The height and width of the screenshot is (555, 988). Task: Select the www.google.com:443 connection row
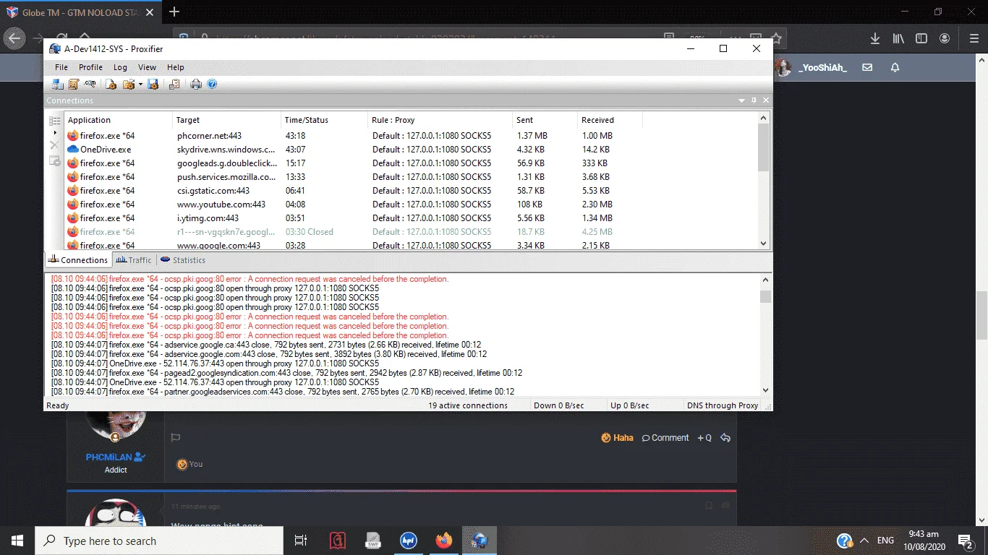coord(411,245)
